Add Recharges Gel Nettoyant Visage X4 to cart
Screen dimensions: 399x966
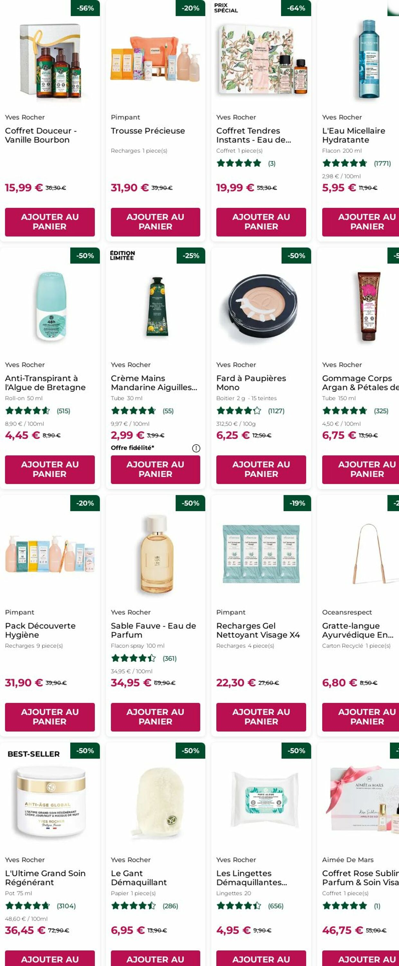pos(261,717)
